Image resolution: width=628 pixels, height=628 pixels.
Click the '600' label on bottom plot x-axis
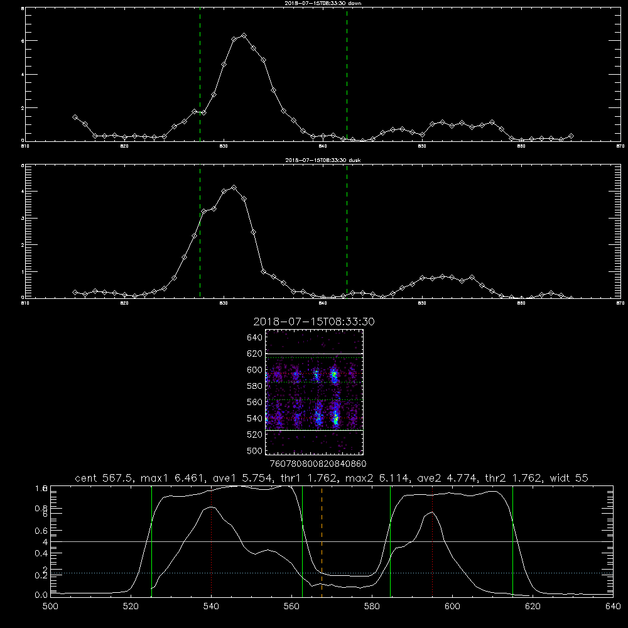452,607
